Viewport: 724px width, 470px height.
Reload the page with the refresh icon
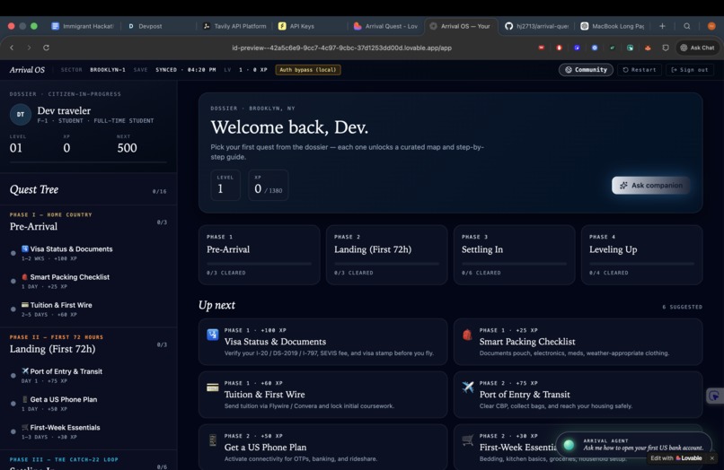tap(46, 48)
